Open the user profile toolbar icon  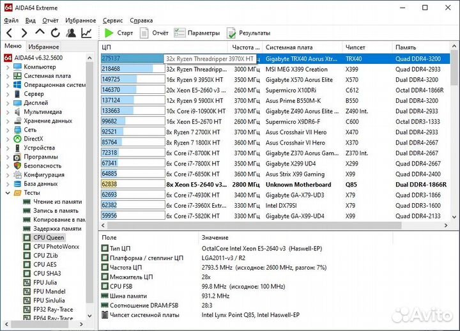71,33
